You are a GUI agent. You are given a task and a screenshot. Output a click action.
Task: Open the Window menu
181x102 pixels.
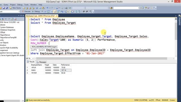[33, 5]
